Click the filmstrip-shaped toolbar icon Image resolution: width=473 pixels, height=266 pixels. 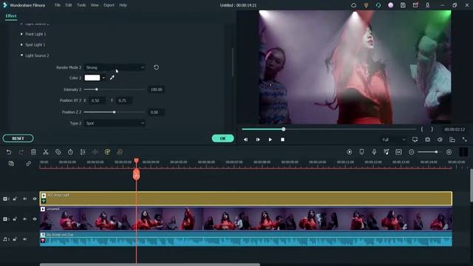click(x=399, y=152)
